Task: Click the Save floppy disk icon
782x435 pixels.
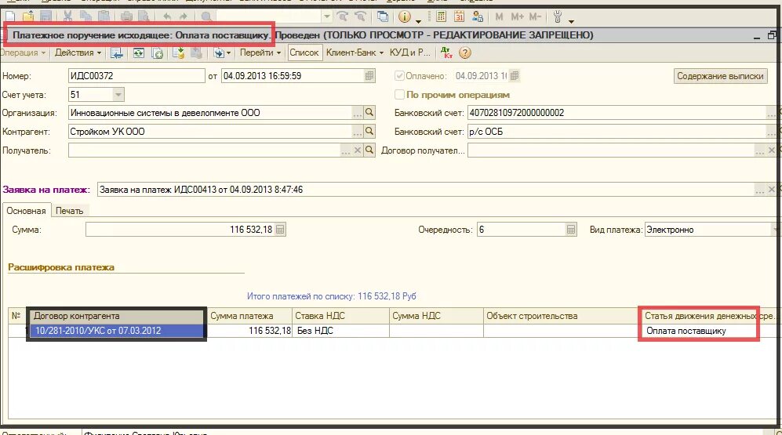Action: [45, 16]
